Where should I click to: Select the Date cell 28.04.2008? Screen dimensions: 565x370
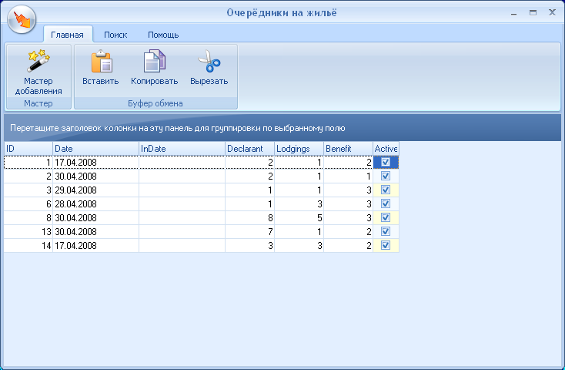[x=95, y=203]
